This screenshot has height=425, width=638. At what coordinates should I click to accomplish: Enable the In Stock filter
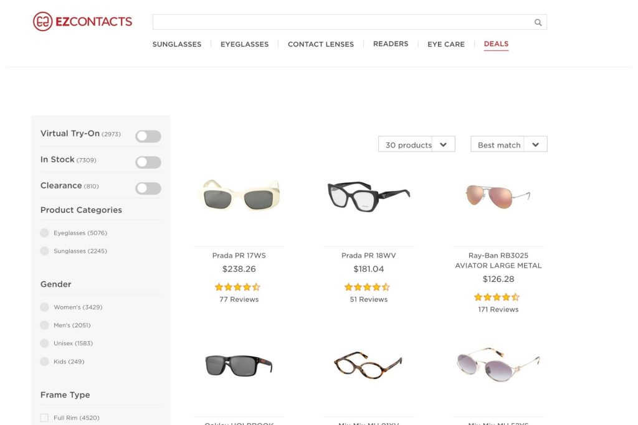pyautogui.click(x=148, y=162)
